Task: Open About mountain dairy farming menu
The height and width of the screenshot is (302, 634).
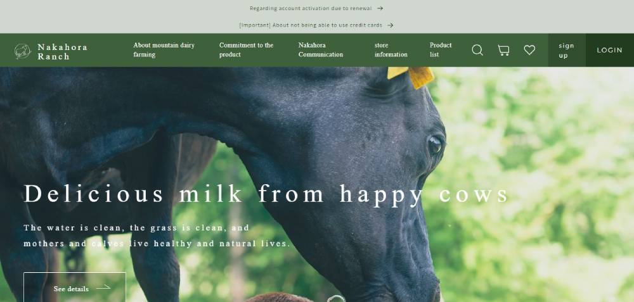Action: (164, 49)
